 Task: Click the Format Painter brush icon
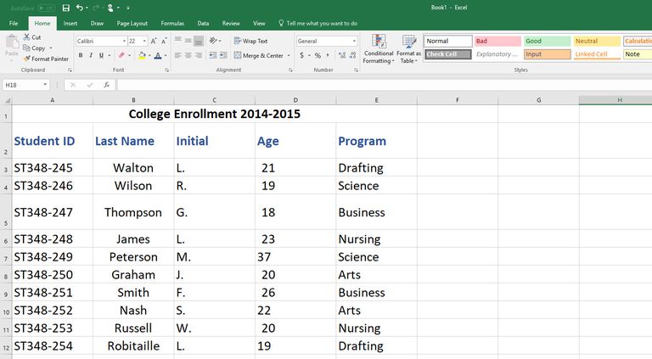pyautogui.click(x=27, y=59)
